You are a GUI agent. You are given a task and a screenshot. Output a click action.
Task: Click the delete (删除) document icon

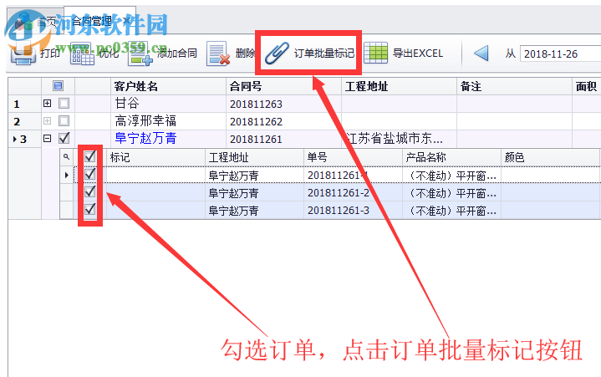pos(218,53)
